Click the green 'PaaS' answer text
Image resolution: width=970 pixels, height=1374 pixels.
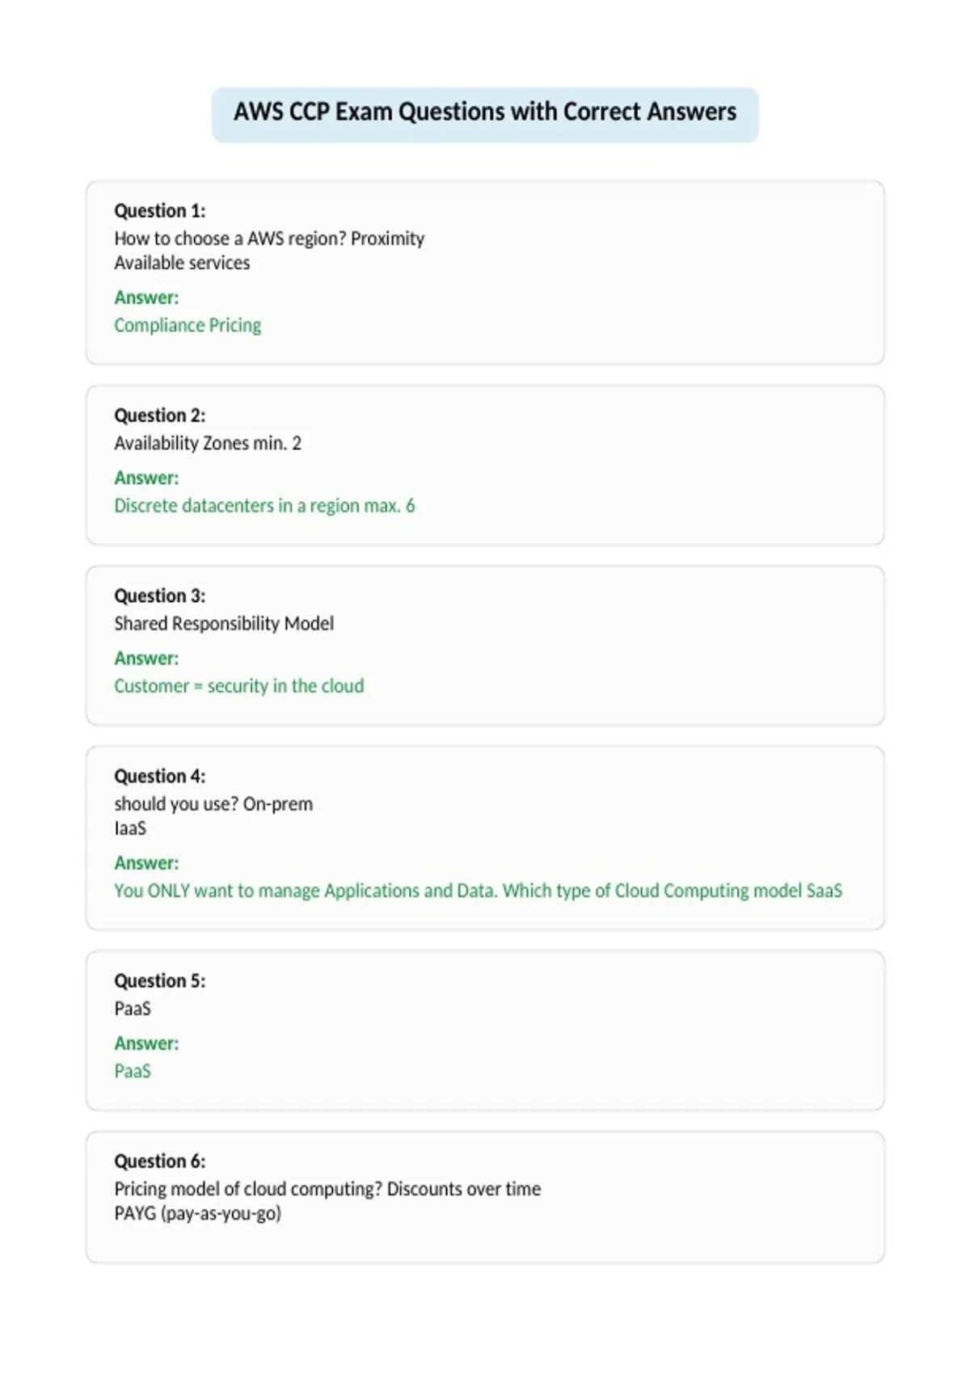133,1071
